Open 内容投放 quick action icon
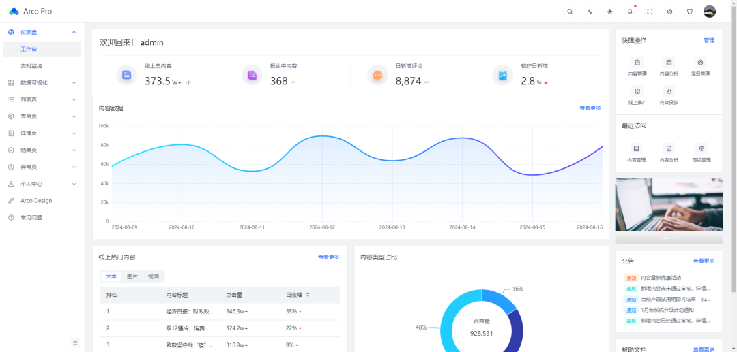 pyautogui.click(x=669, y=91)
